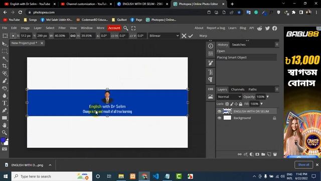Open the Filter menu
The width and height of the screenshot is (321, 181).
tap(62, 28)
